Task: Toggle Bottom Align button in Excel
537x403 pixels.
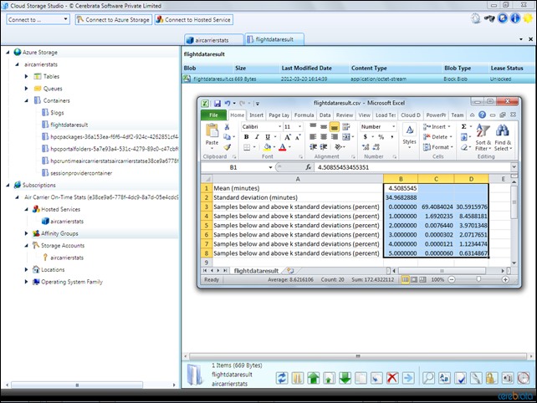Action: tap(335, 127)
